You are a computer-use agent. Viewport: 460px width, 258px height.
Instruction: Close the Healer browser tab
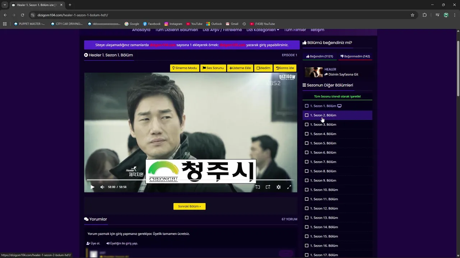[61, 5]
